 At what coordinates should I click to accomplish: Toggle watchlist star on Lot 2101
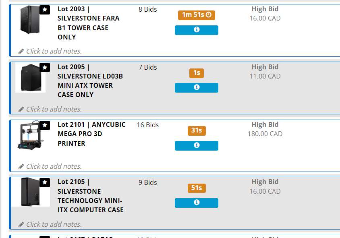45,125
